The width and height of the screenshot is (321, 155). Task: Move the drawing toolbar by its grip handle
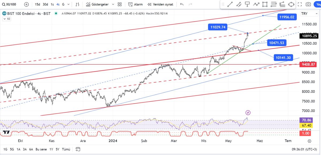point(223,4)
